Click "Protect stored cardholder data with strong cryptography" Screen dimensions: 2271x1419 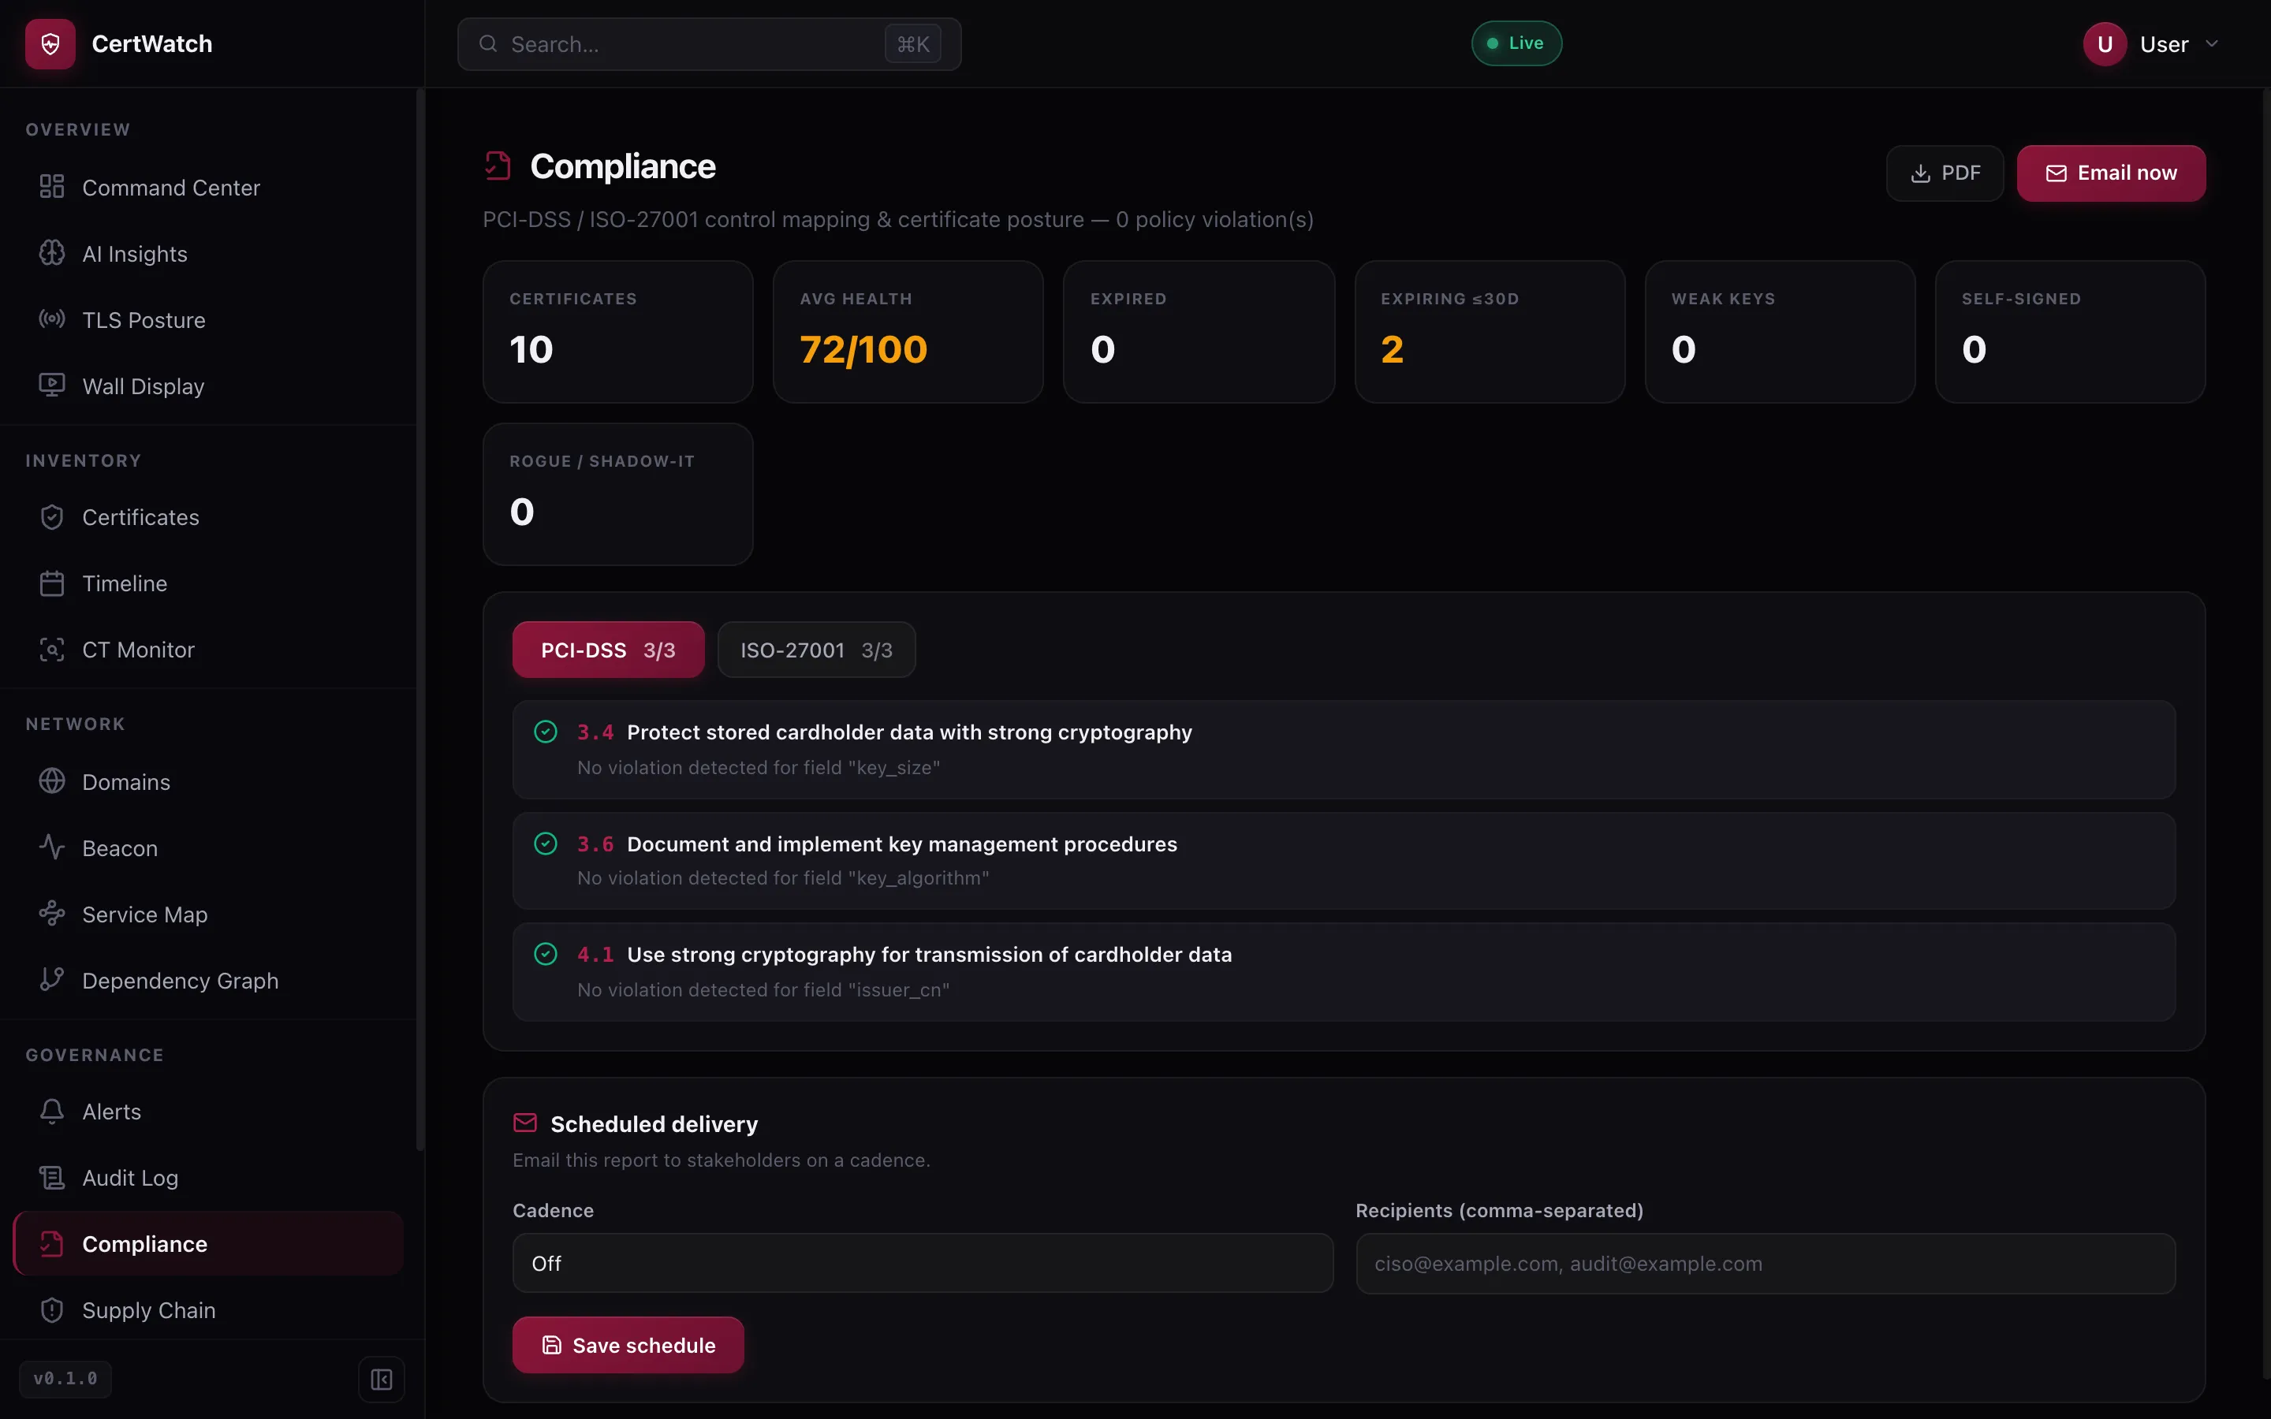click(909, 732)
